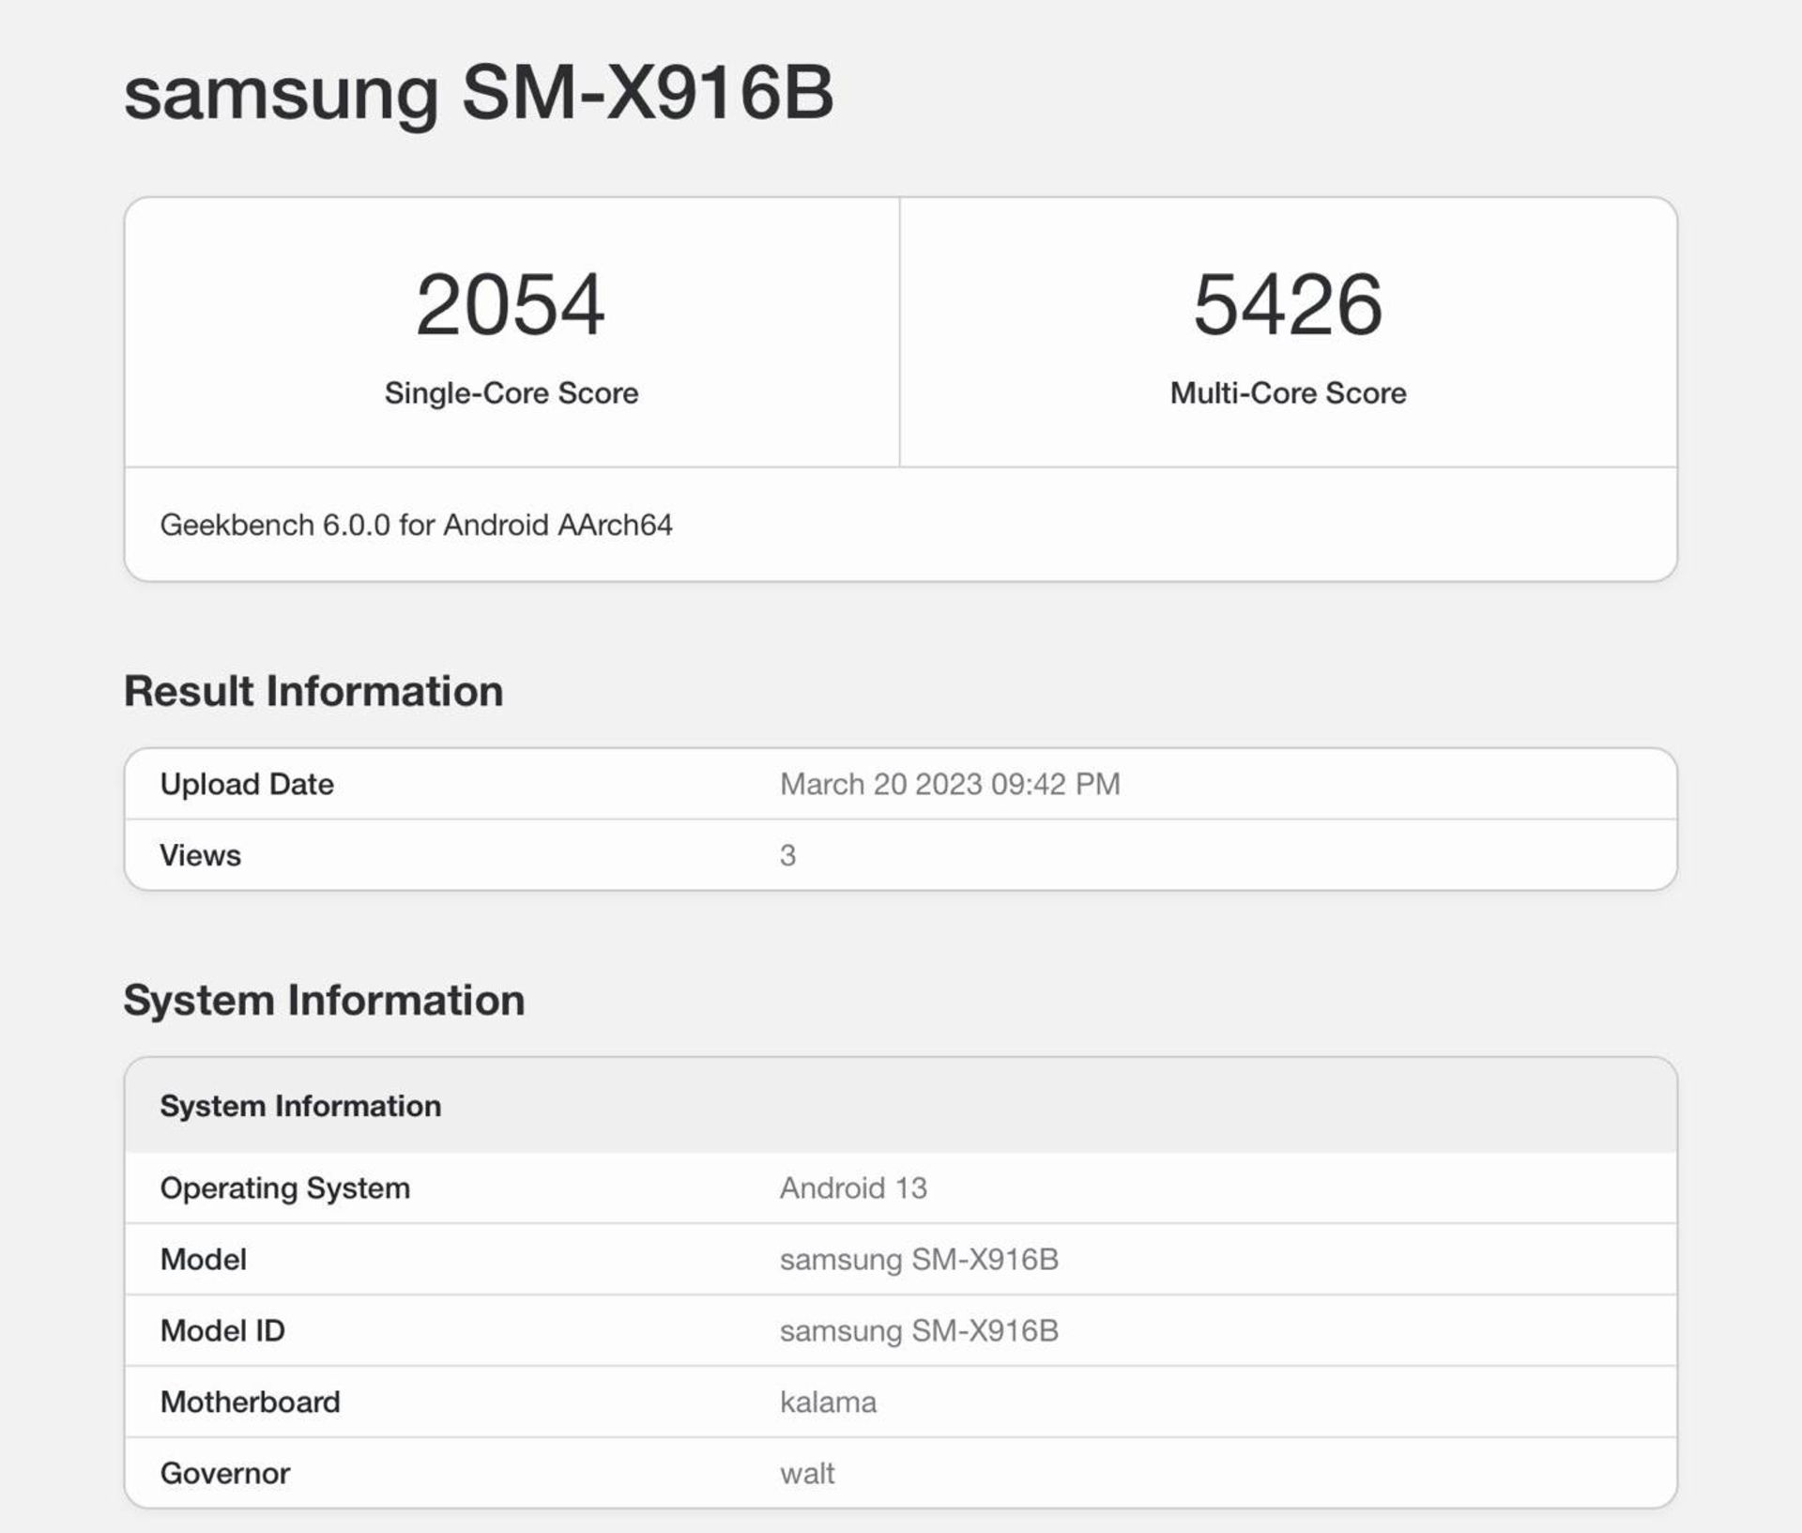Image resolution: width=1802 pixels, height=1533 pixels.
Task: Click the Views count value 3
Action: point(787,855)
